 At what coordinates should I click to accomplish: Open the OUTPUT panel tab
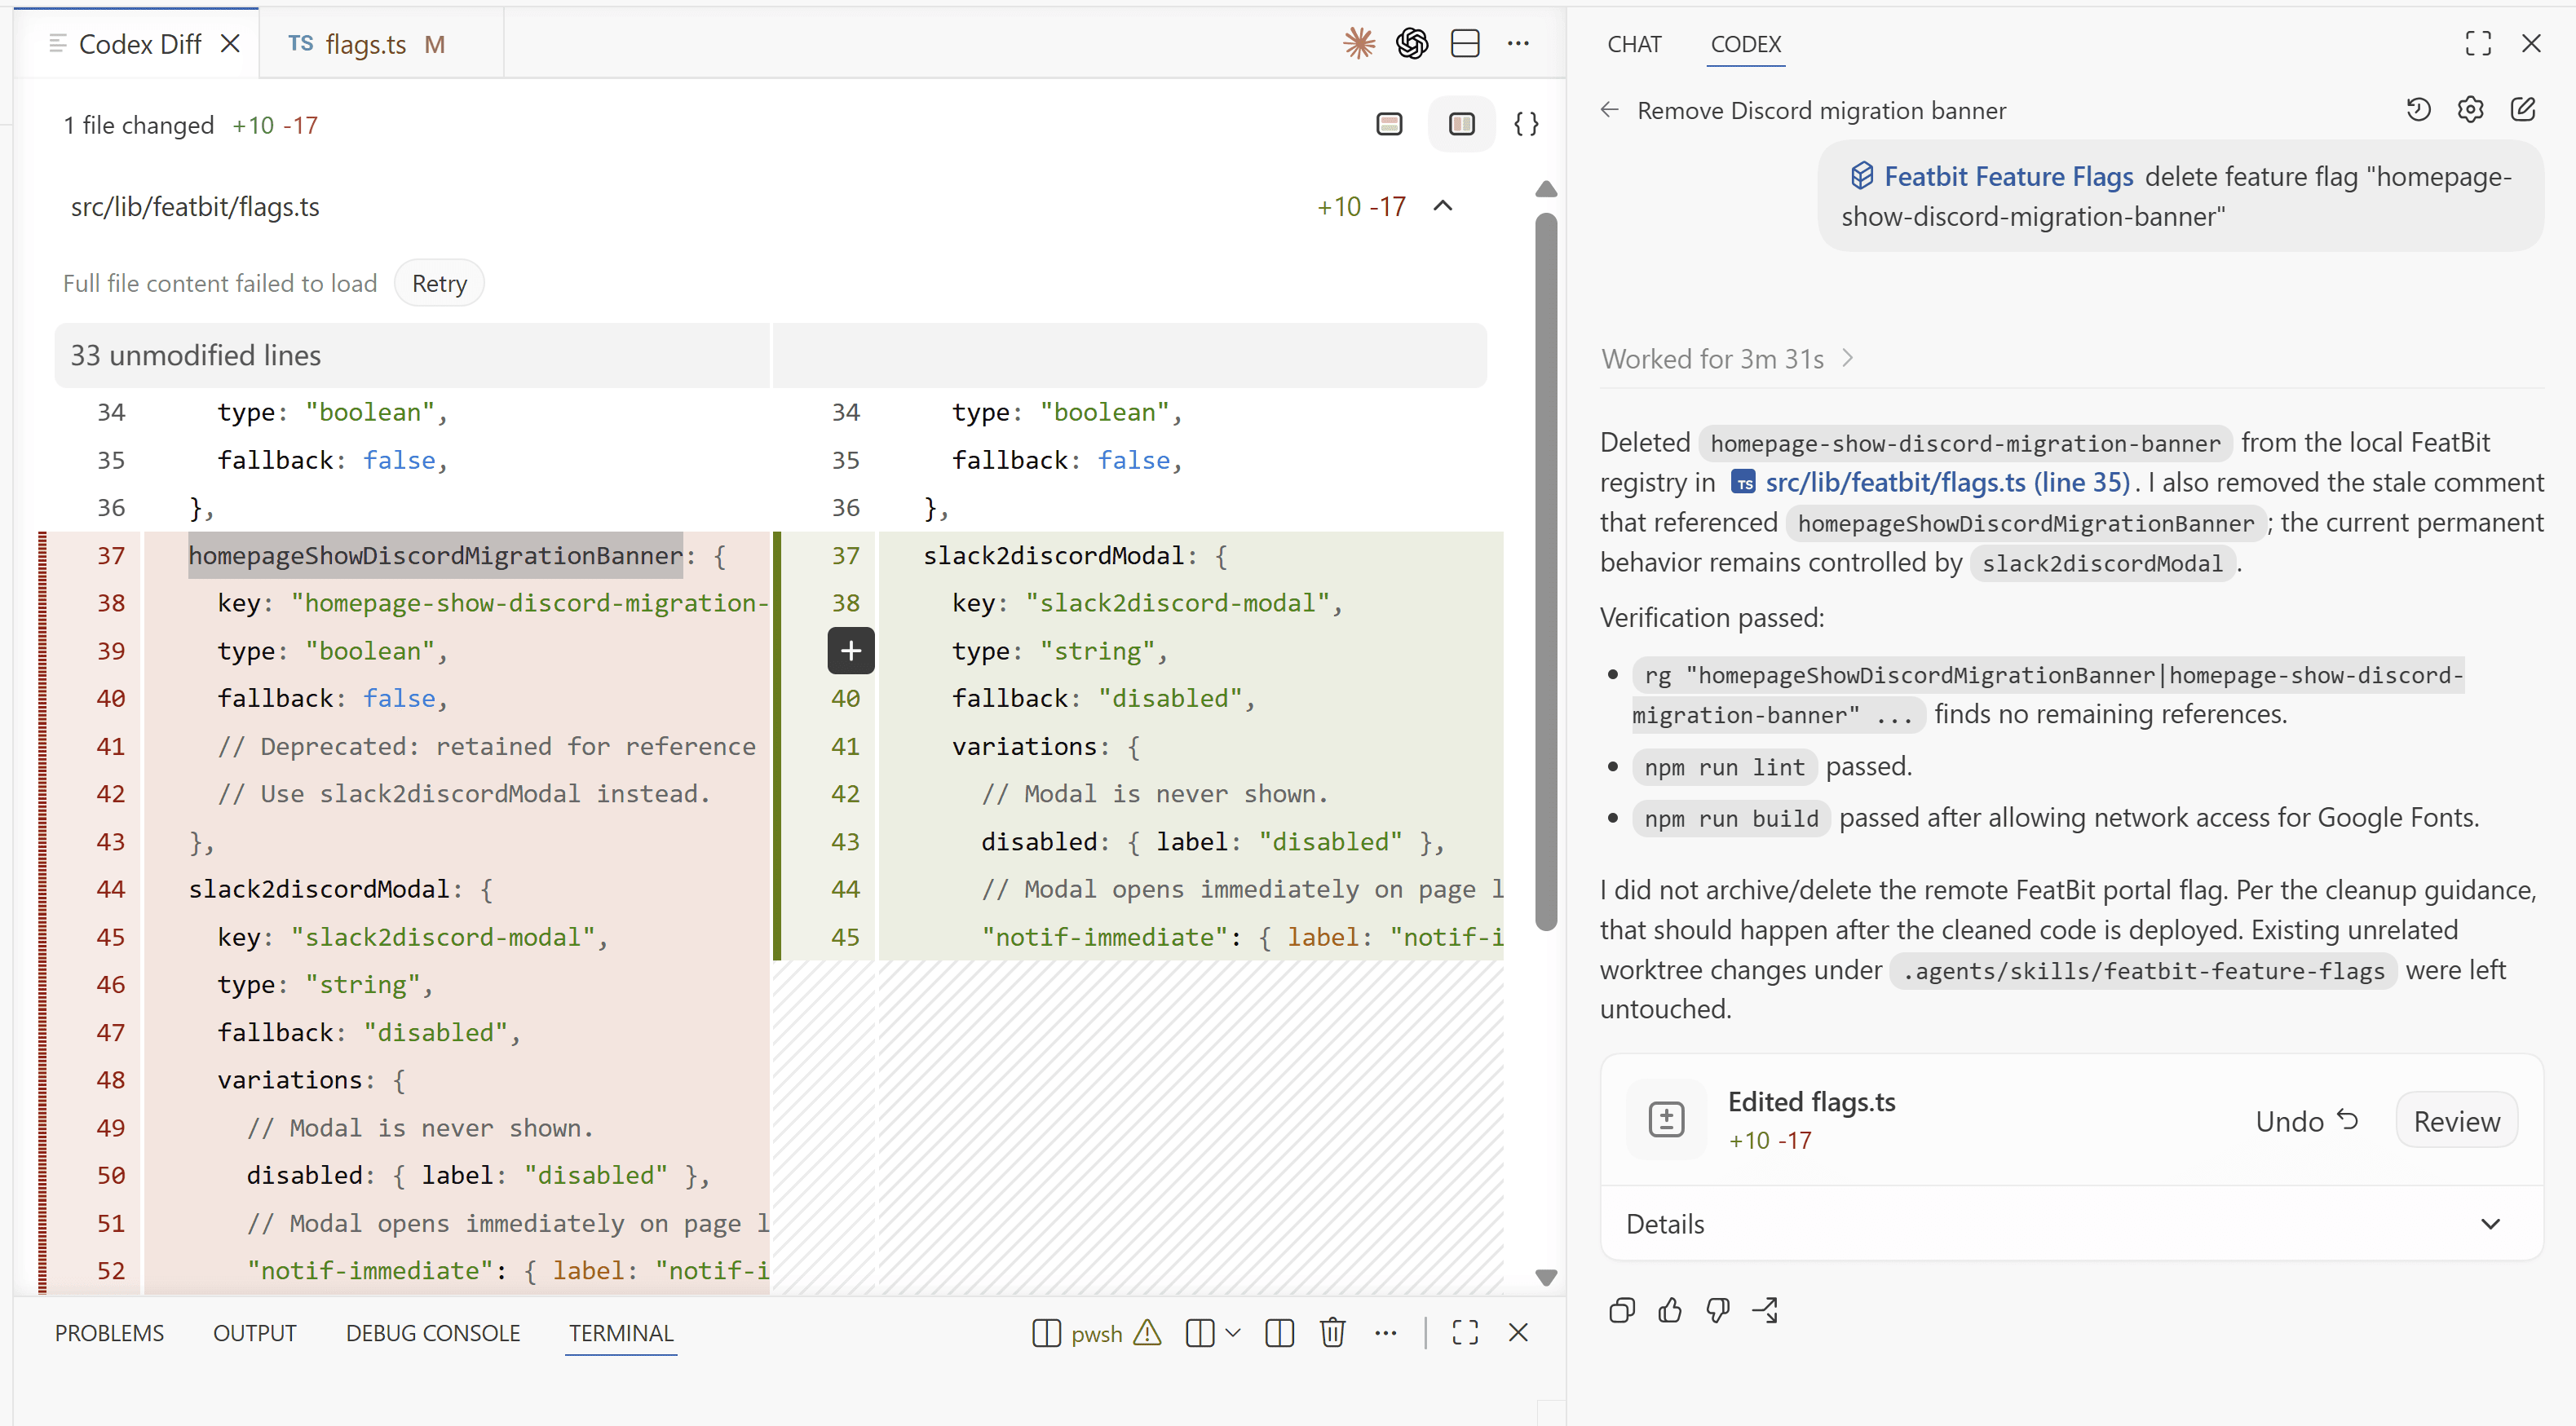pos(254,1333)
